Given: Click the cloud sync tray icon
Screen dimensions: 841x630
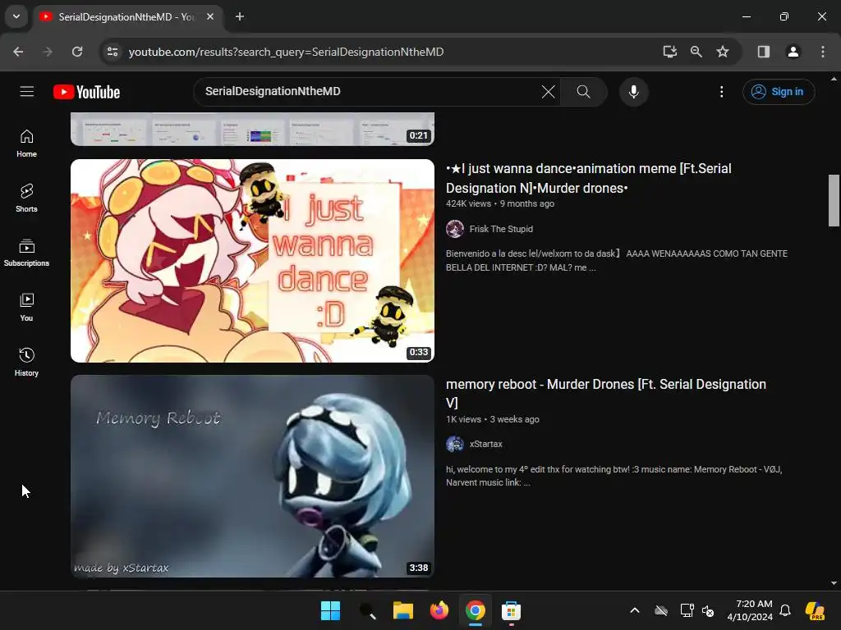Looking at the screenshot, I should (661, 610).
